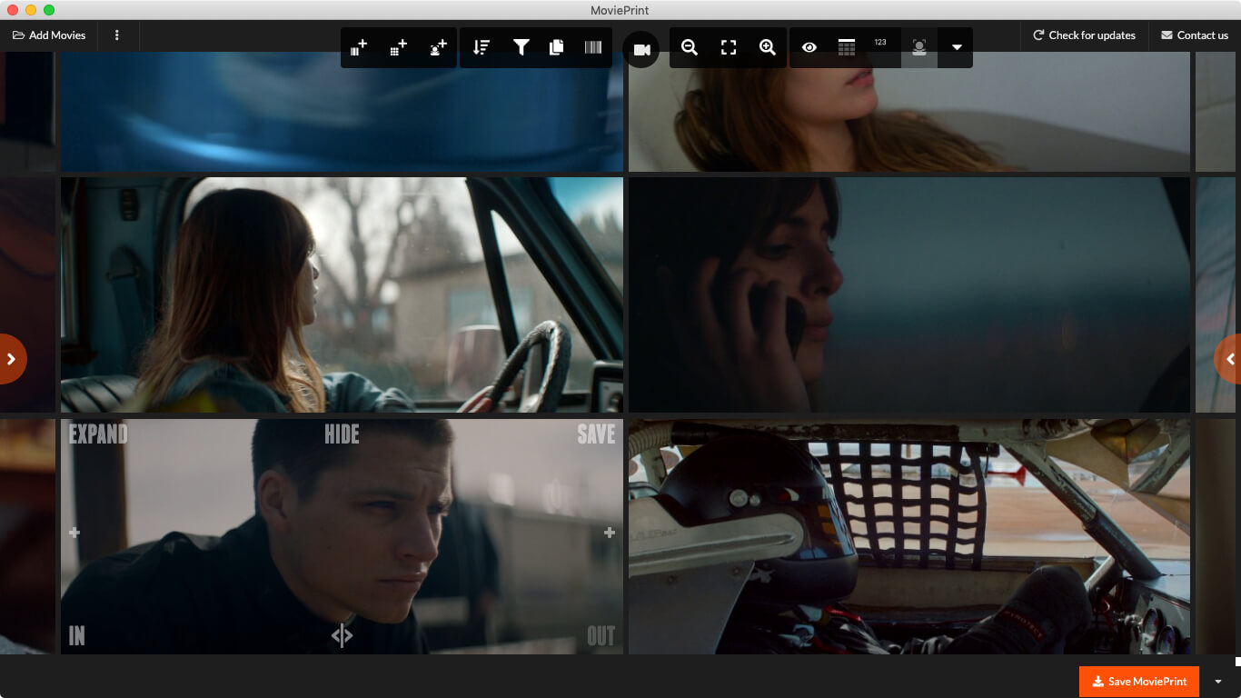This screenshot has height=698, width=1241.
Task: Click the Save MoviePrint button
Action: coord(1139,682)
